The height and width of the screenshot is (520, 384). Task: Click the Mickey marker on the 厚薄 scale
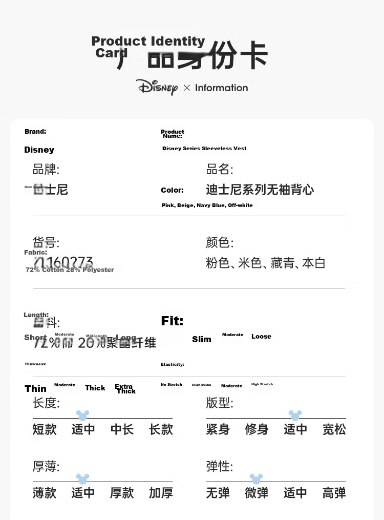pos(82,479)
